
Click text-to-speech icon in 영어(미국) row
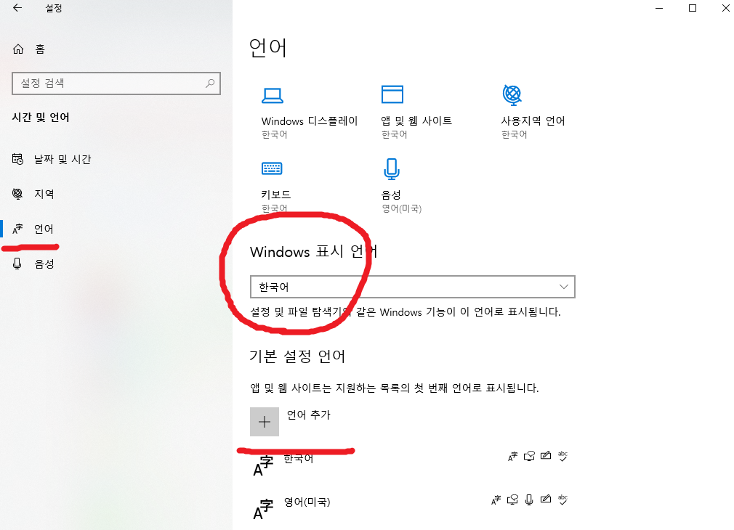point(512,500)
